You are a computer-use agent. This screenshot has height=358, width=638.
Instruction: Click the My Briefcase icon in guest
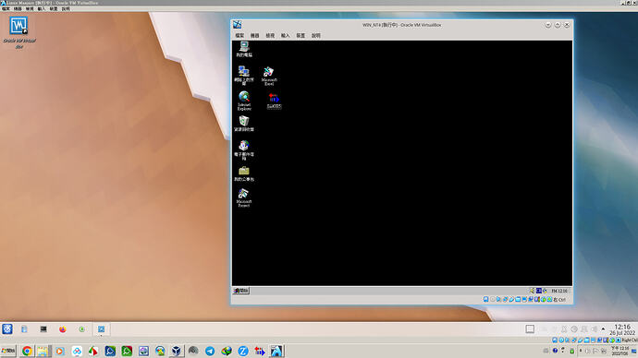[244, 173]
